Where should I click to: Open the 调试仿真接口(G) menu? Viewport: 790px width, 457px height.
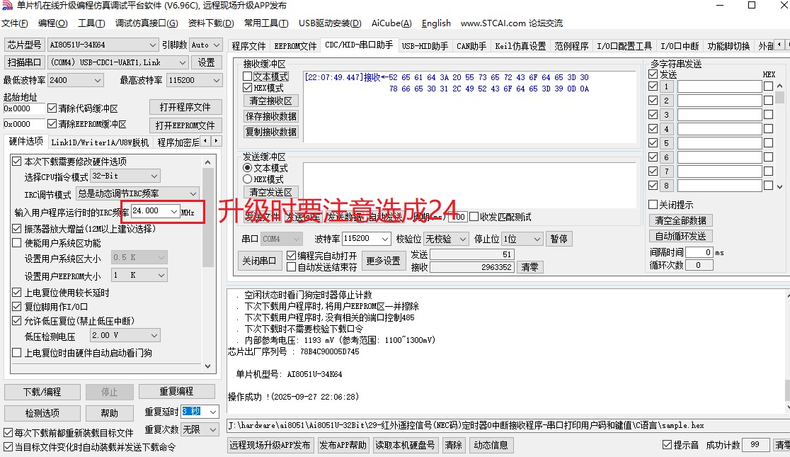[x=147, y=23]
